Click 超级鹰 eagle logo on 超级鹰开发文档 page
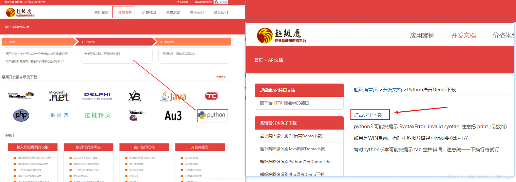Screen dimensions: 516x182 pos(20,13)
